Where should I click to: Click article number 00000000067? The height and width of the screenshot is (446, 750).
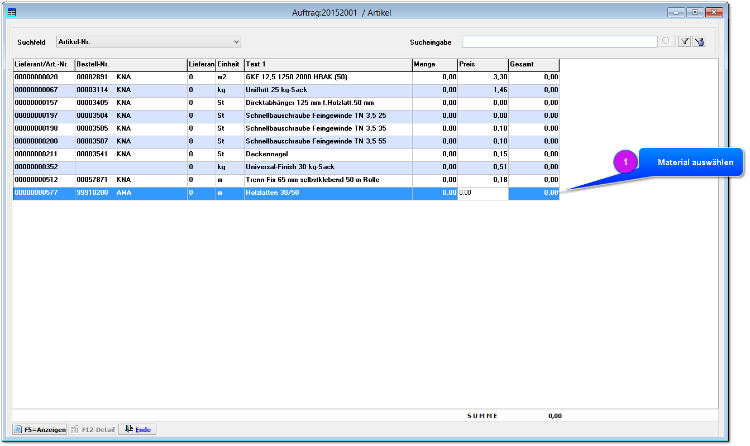(x=36, y=90)
